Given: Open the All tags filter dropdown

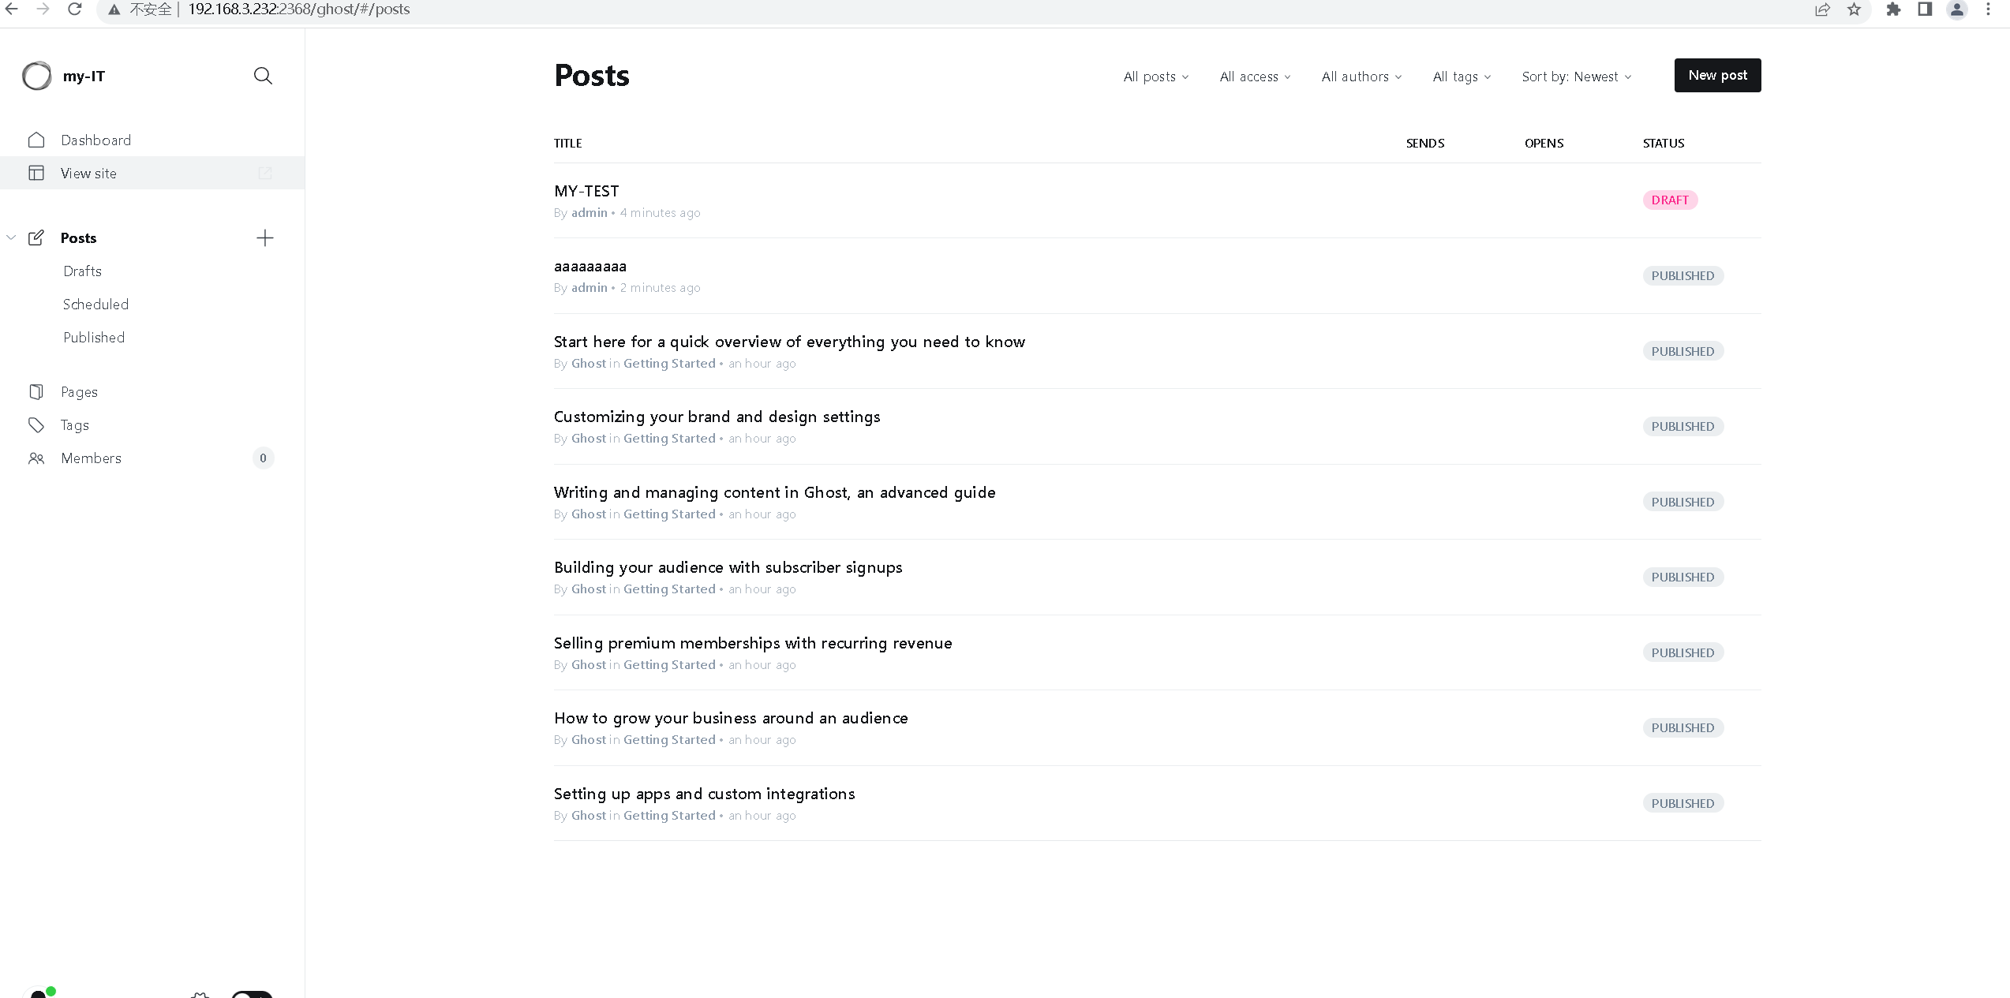Looking at the screenshot, I should pos(1462,77).
